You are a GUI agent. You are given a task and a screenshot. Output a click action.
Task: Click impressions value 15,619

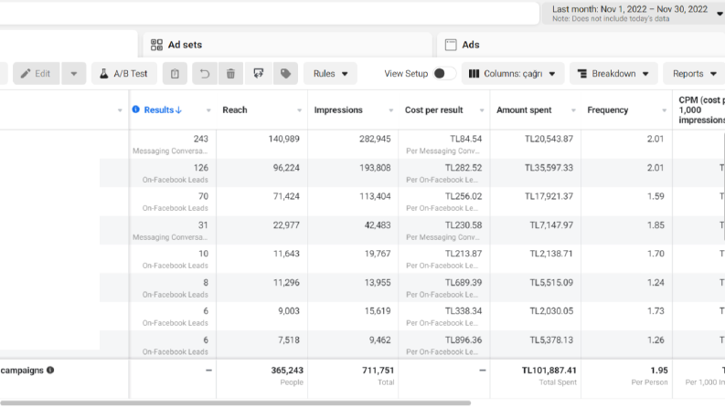[x=378, y=311]
